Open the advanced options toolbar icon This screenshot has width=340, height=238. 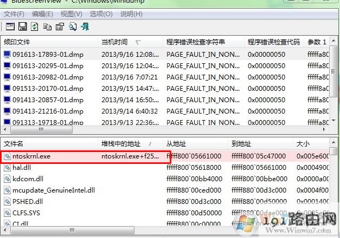[10, 27]
